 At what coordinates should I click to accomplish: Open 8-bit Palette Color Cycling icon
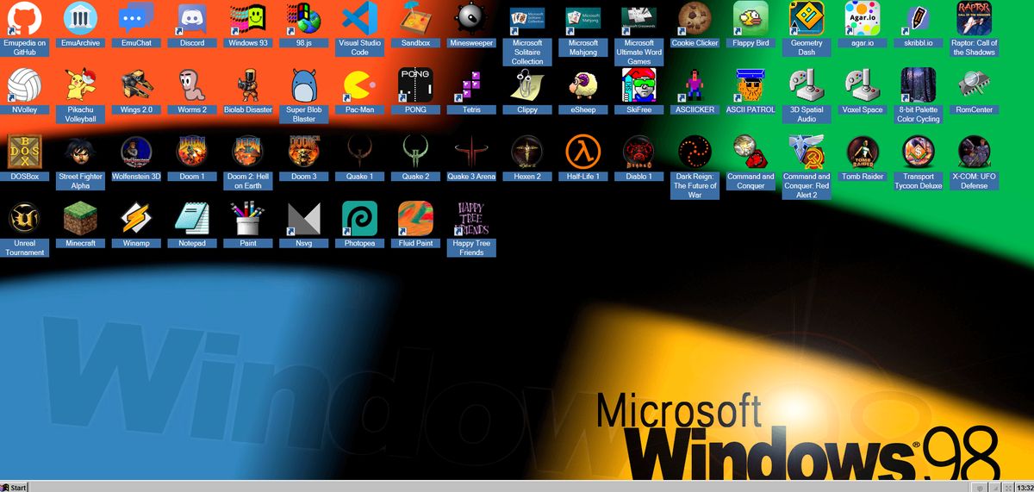click(919, 85)
